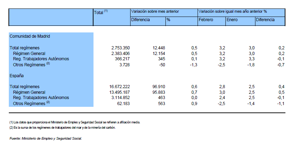Click the 'Fuente: Ministerio de Empleo' source line
The width and height of the screenshot is (302, 147).
[x=46, y=139]
